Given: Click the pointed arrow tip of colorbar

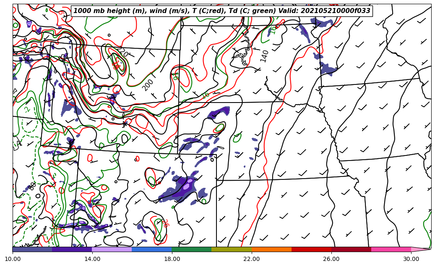Looking at the screenshot, I should (423, 249).
